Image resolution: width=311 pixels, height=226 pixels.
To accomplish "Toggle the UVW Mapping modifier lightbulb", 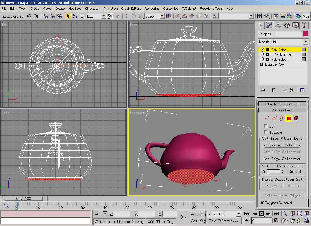I will [x=262, y=55].
